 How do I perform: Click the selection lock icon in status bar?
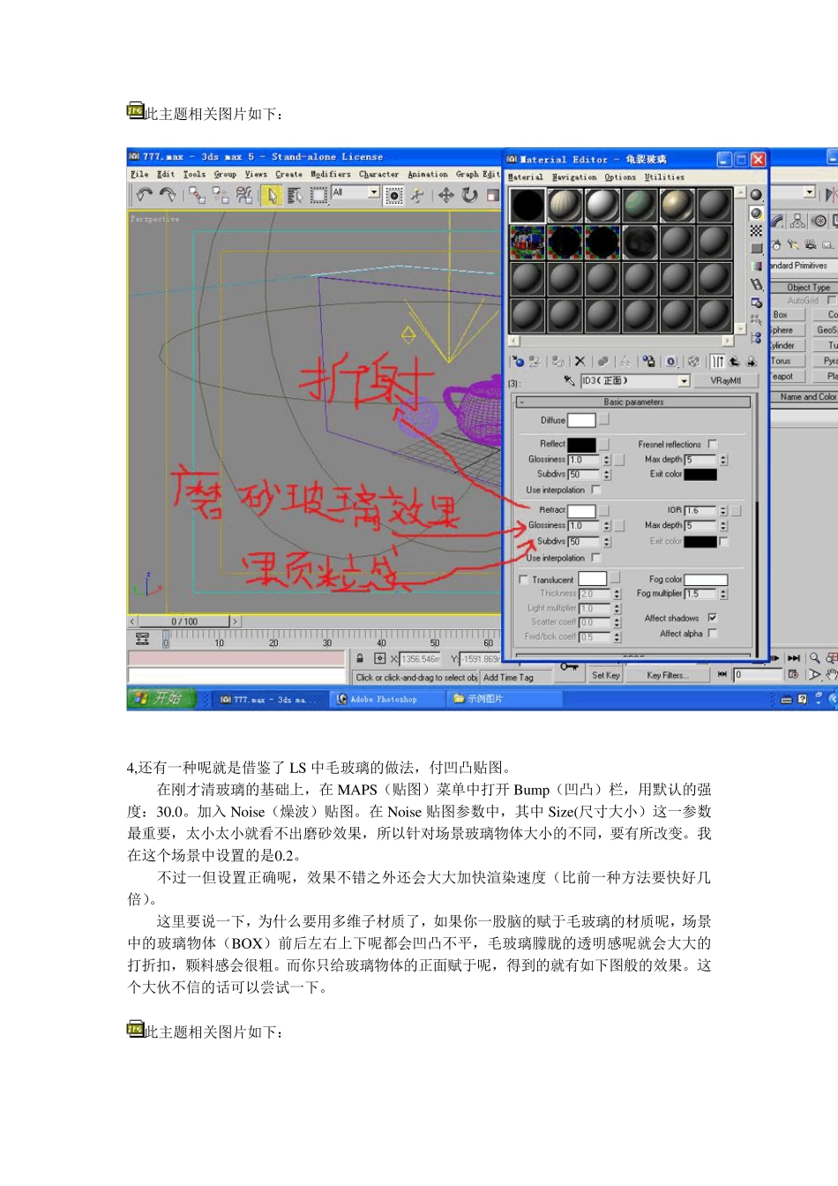tap(360, 658)
